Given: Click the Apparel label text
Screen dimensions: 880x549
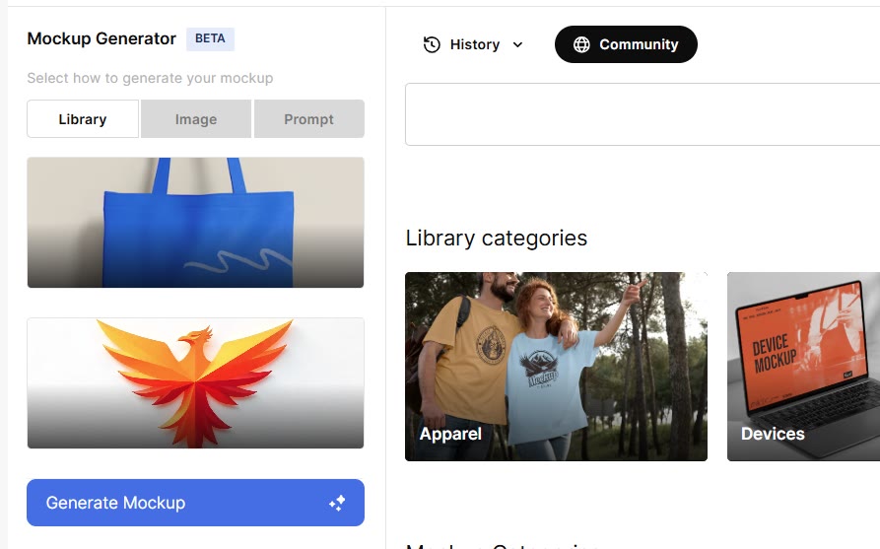Looking at the screenshot, I should pyautogui.click(x=450, y=434).
